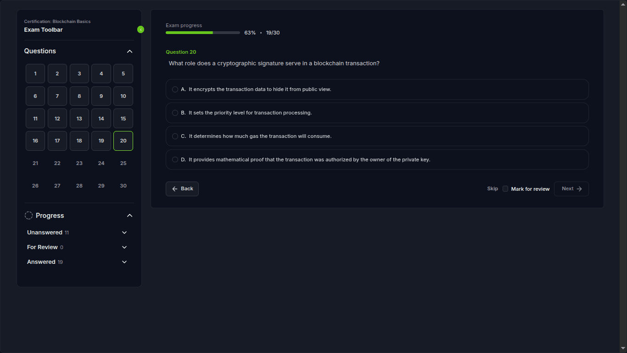
Task: Tick the Mark for review checkbox
Action: click(505, 189)
